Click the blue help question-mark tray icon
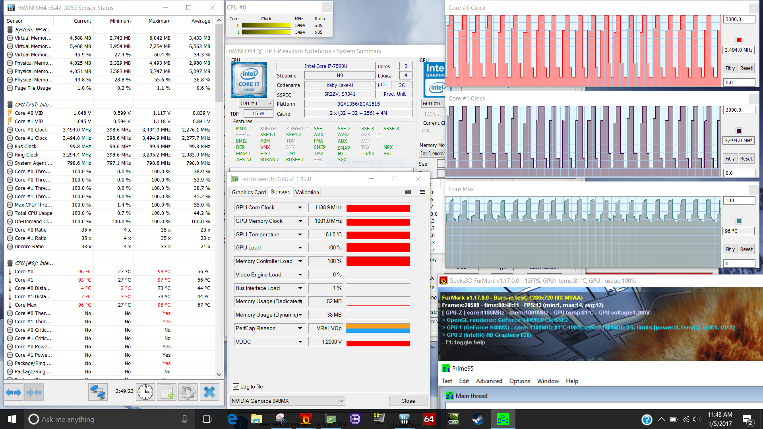 click(647, 419)
